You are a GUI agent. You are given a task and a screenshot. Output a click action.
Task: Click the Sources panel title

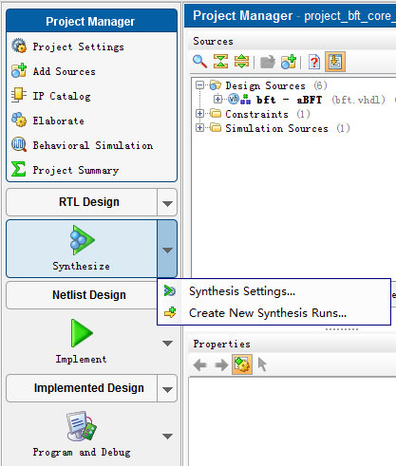click(x=213, y=41)
